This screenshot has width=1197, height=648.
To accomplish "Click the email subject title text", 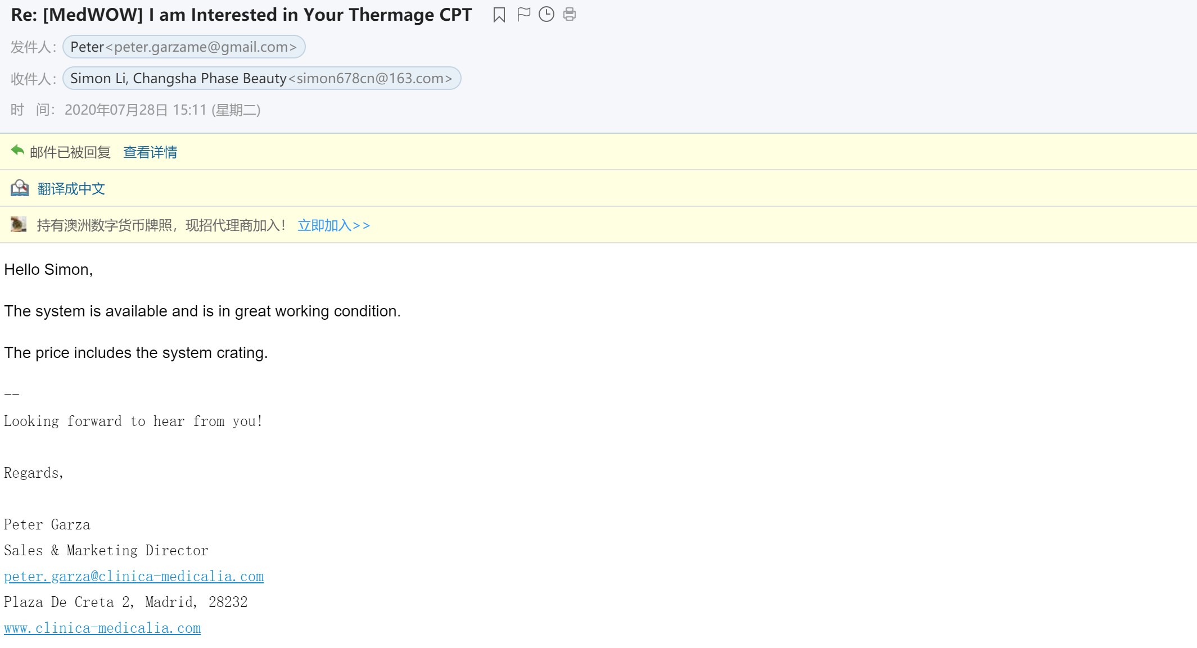I will coord(241,15).
